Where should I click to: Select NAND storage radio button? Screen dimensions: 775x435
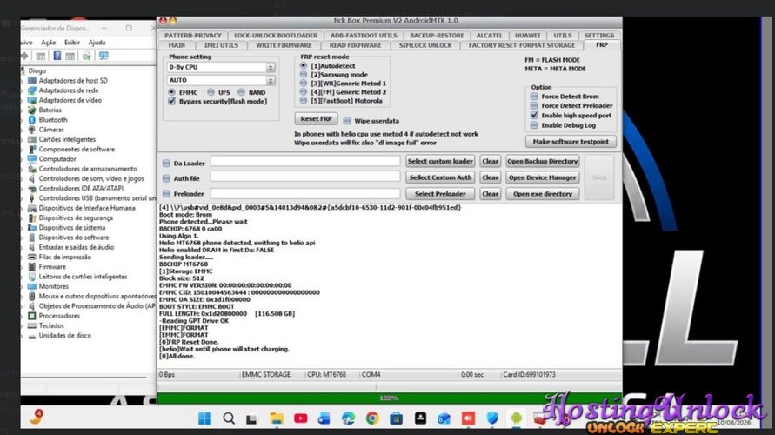[241, 92]
